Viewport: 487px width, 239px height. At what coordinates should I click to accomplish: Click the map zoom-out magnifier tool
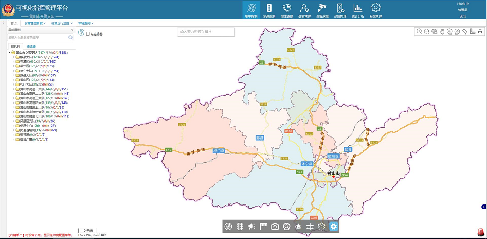click(427, 31)
